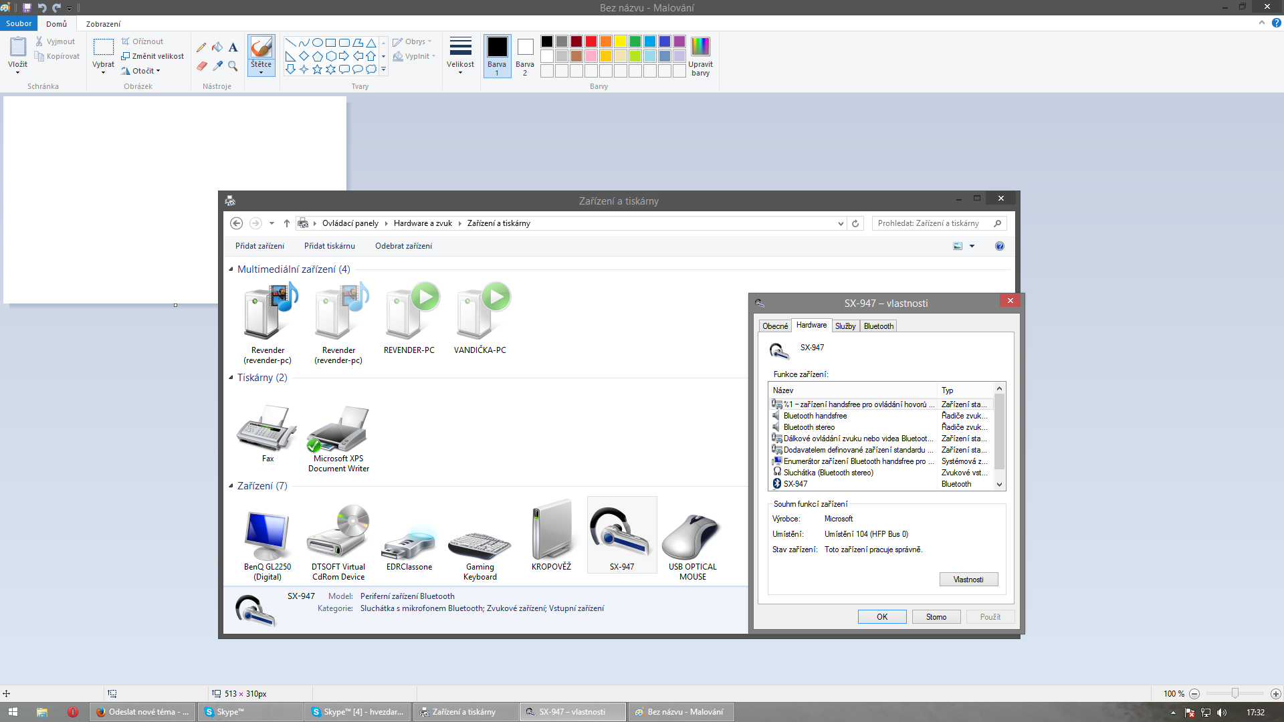Switch to the Bluetooth tab
Image resolution: width=1284 pixels, height=722 pixels.
(x=878, y=326)
